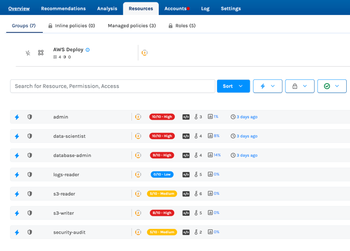Click the 9/10 - High badge
The width and height of the screenshot is (350, 251).
pos(162,155)
